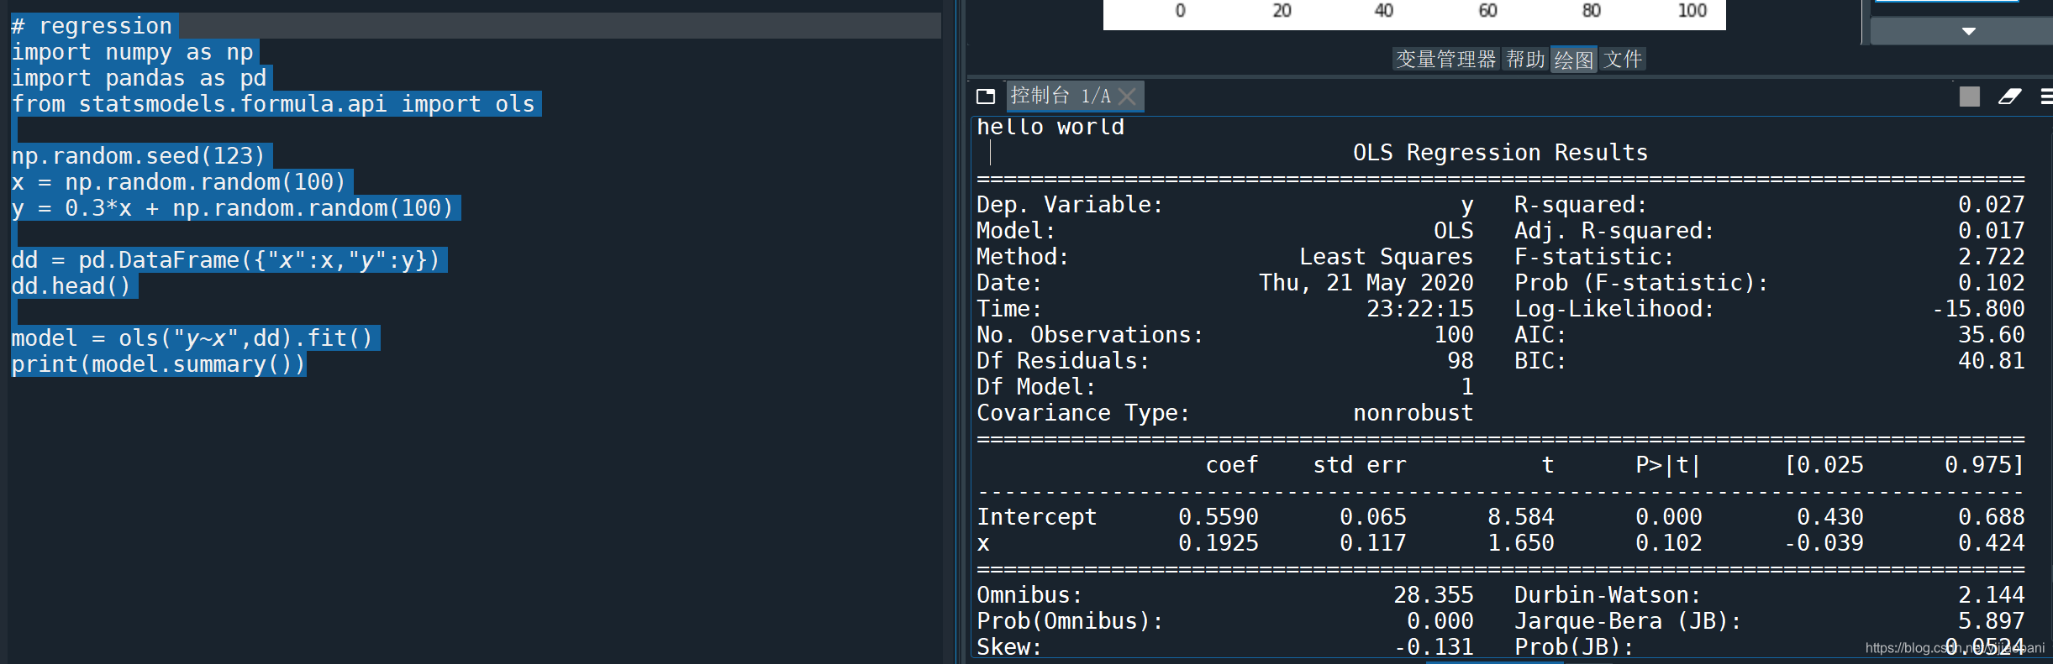Click the 'import pandas as pd' line

click(139, 78)
